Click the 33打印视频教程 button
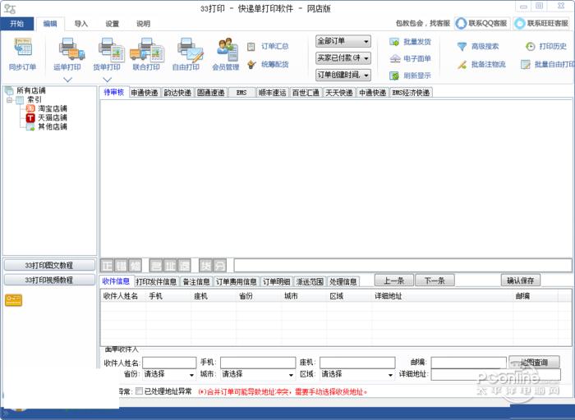The height and width of the screenshot is (420, 575). [x=49, y=280]
